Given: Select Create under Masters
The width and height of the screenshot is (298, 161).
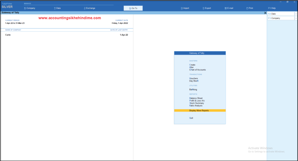Looking at the screenshot, I should point(192,64).
